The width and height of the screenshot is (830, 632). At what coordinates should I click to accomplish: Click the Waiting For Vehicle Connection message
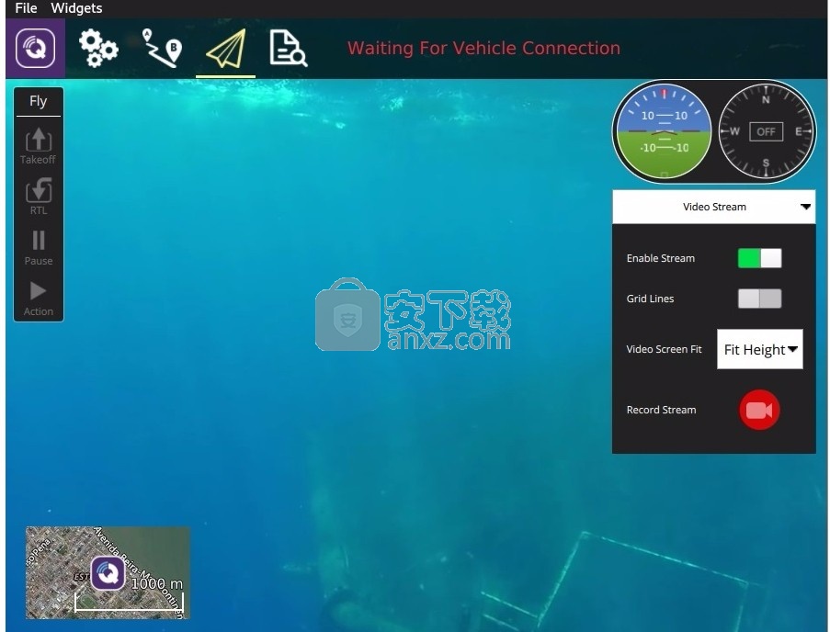click(483, 48)
